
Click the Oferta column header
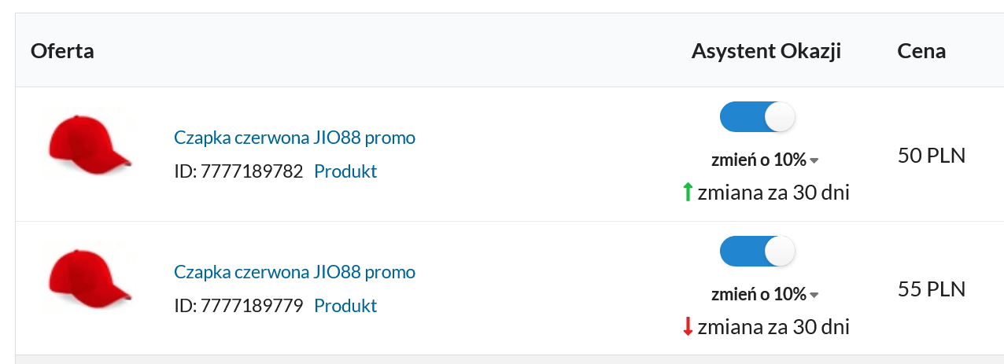[x=62, y=52]
